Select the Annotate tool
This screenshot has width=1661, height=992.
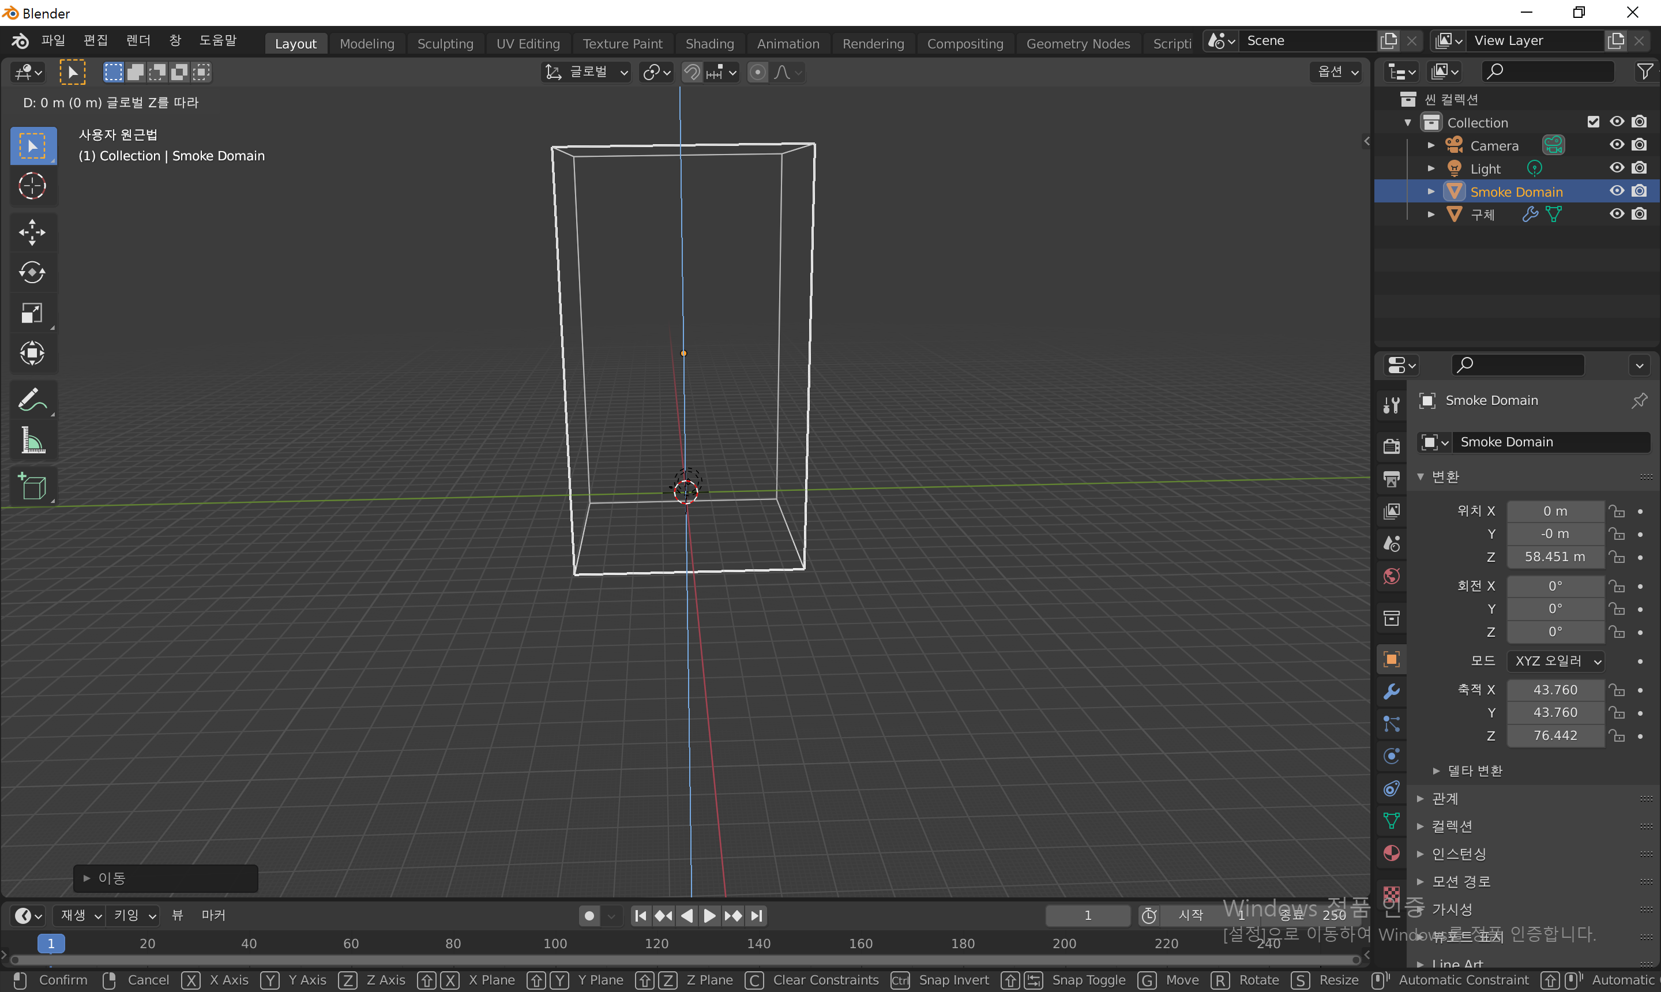coord(33,400)
